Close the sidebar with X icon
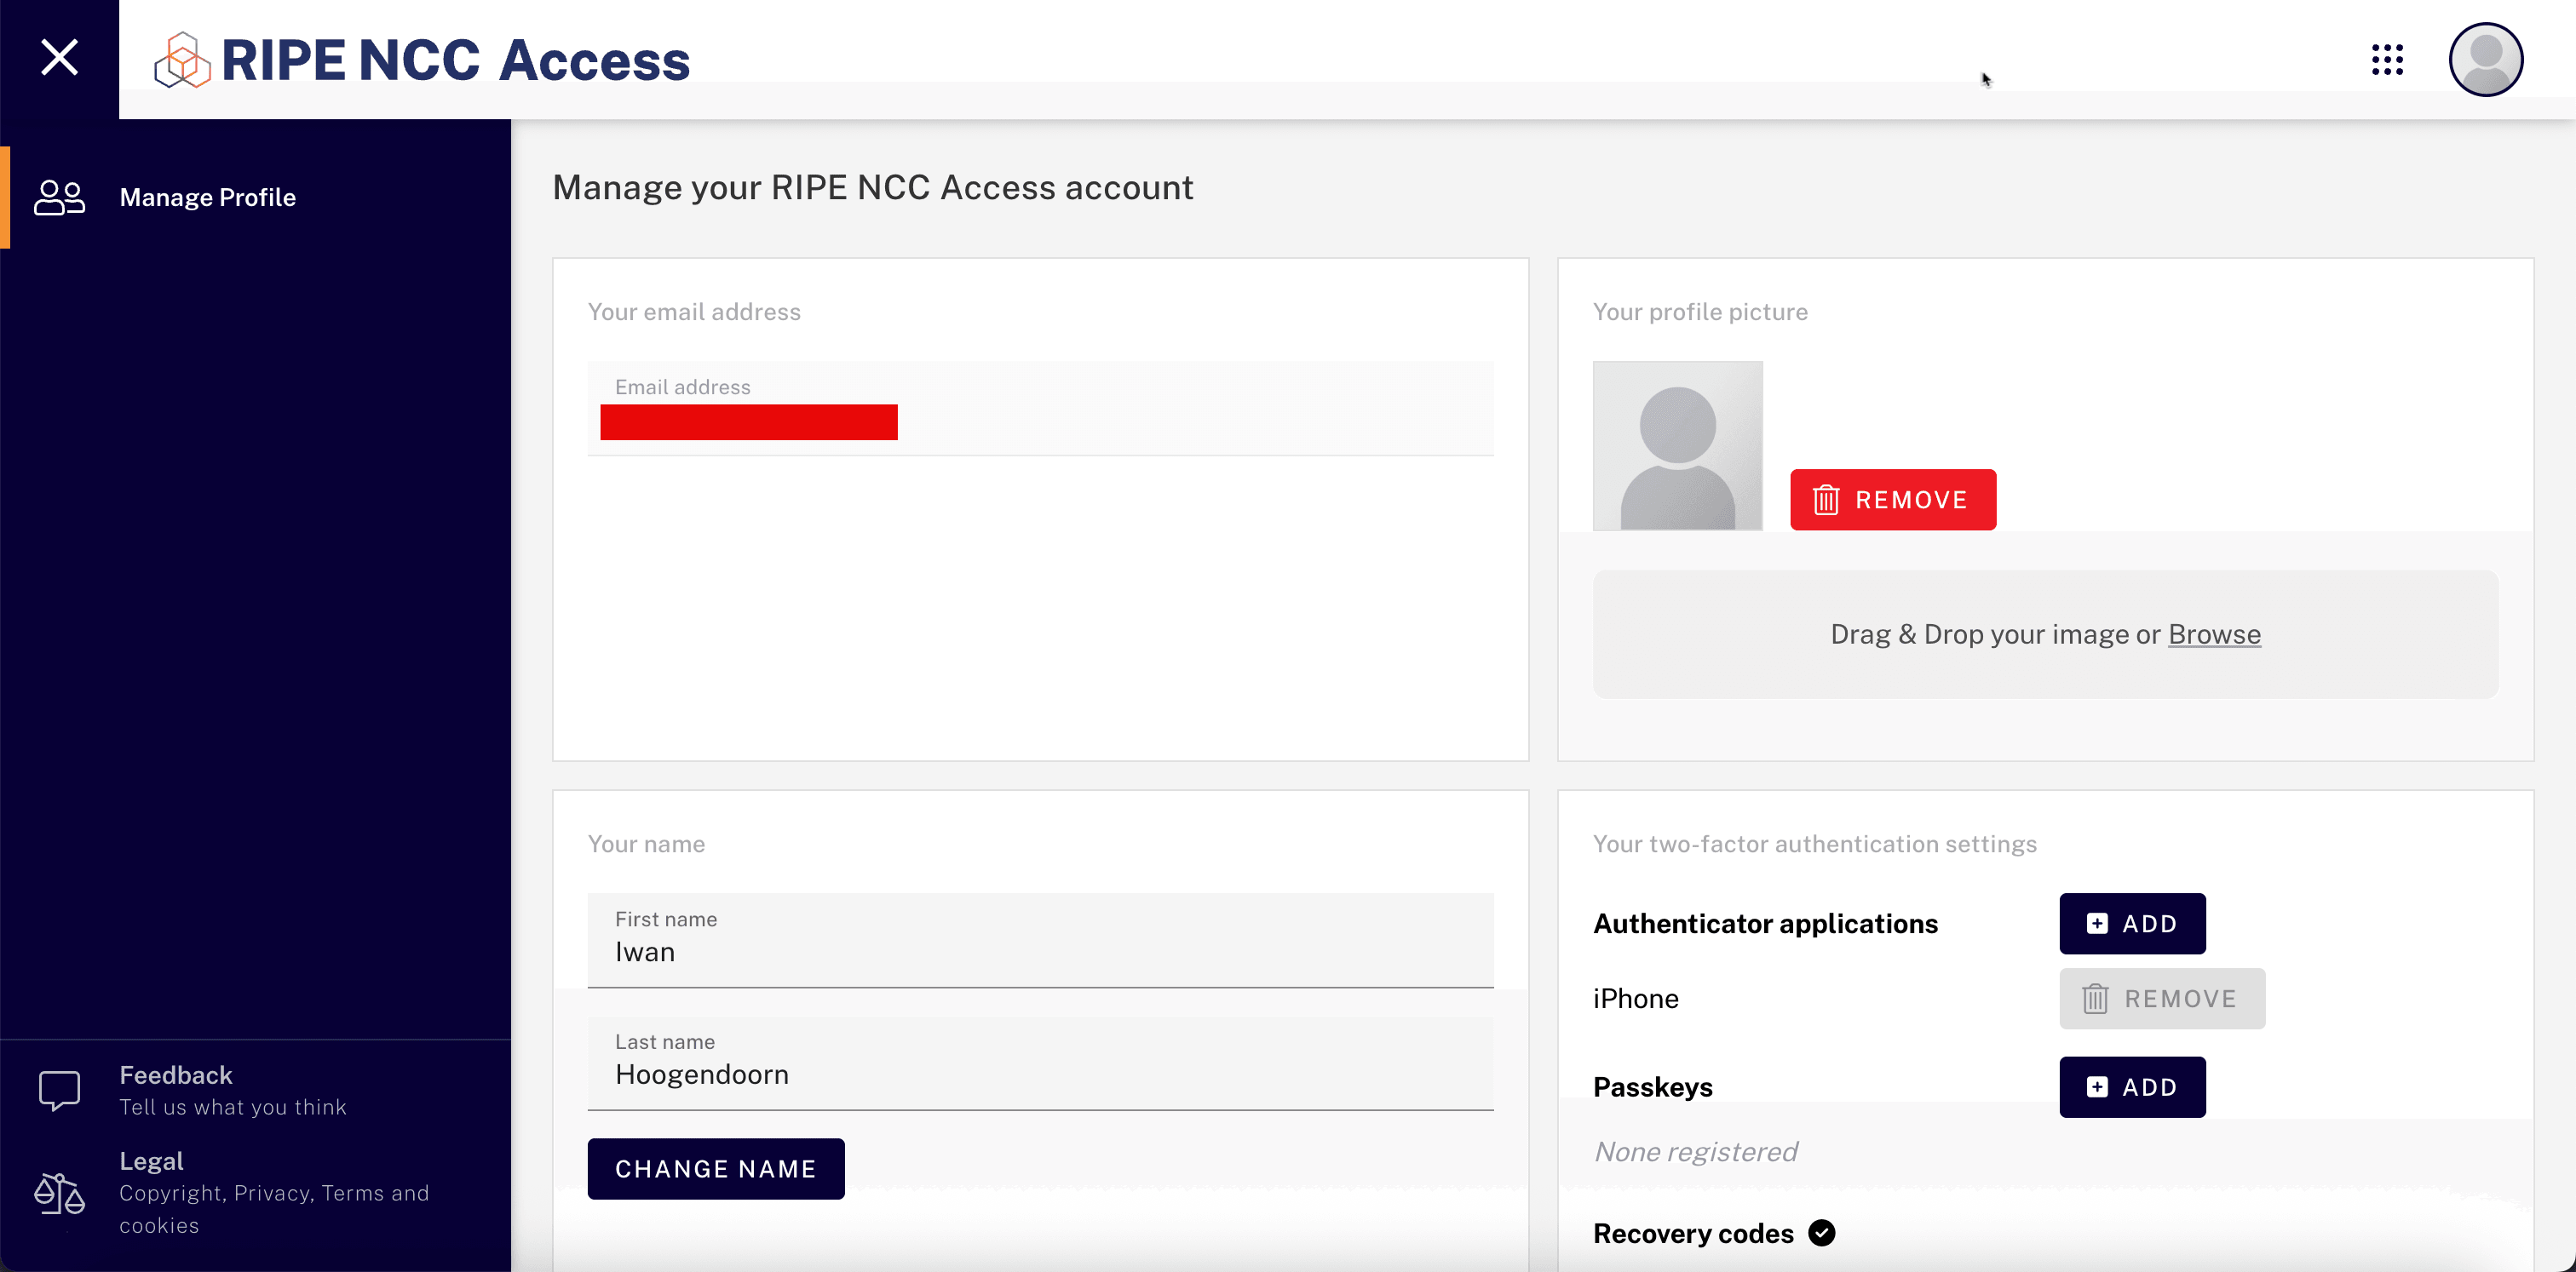The width and height of the screenshot is (2576, 1272). pos(59,58)
